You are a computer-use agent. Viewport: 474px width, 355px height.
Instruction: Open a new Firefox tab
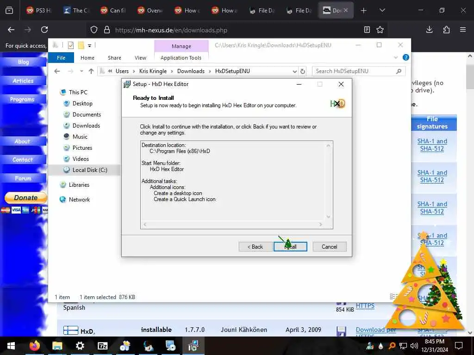coord(364,11)
